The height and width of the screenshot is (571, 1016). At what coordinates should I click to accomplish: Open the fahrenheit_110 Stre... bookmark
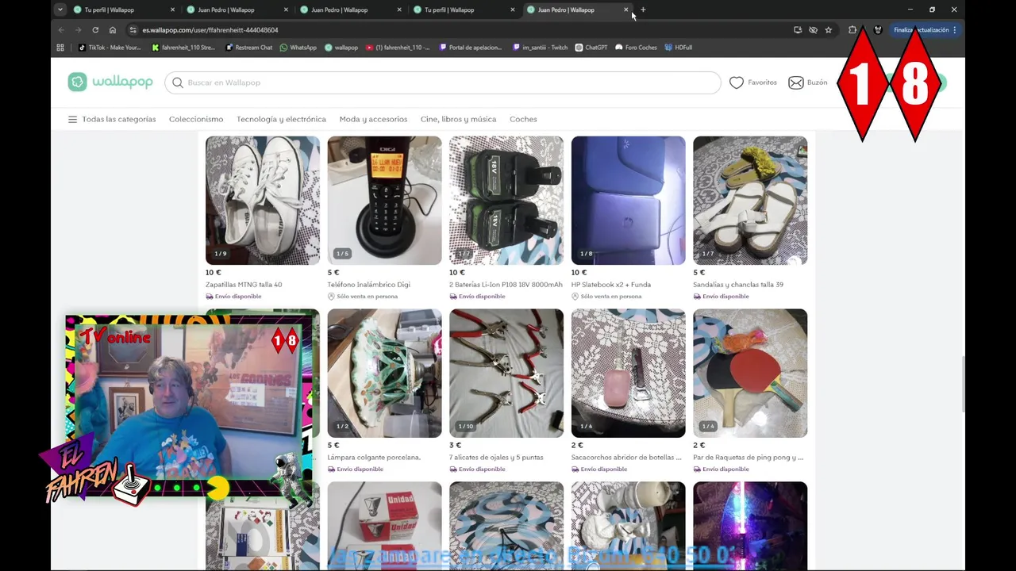[183, 48]
